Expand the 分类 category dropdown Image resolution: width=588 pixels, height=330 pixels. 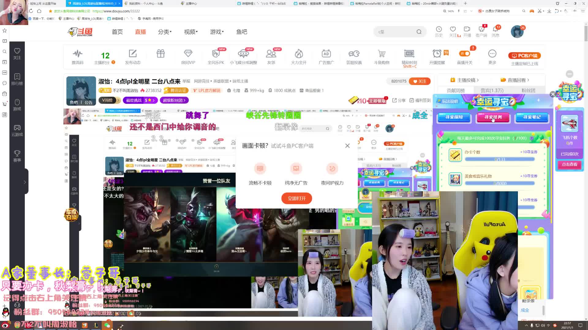165,32
